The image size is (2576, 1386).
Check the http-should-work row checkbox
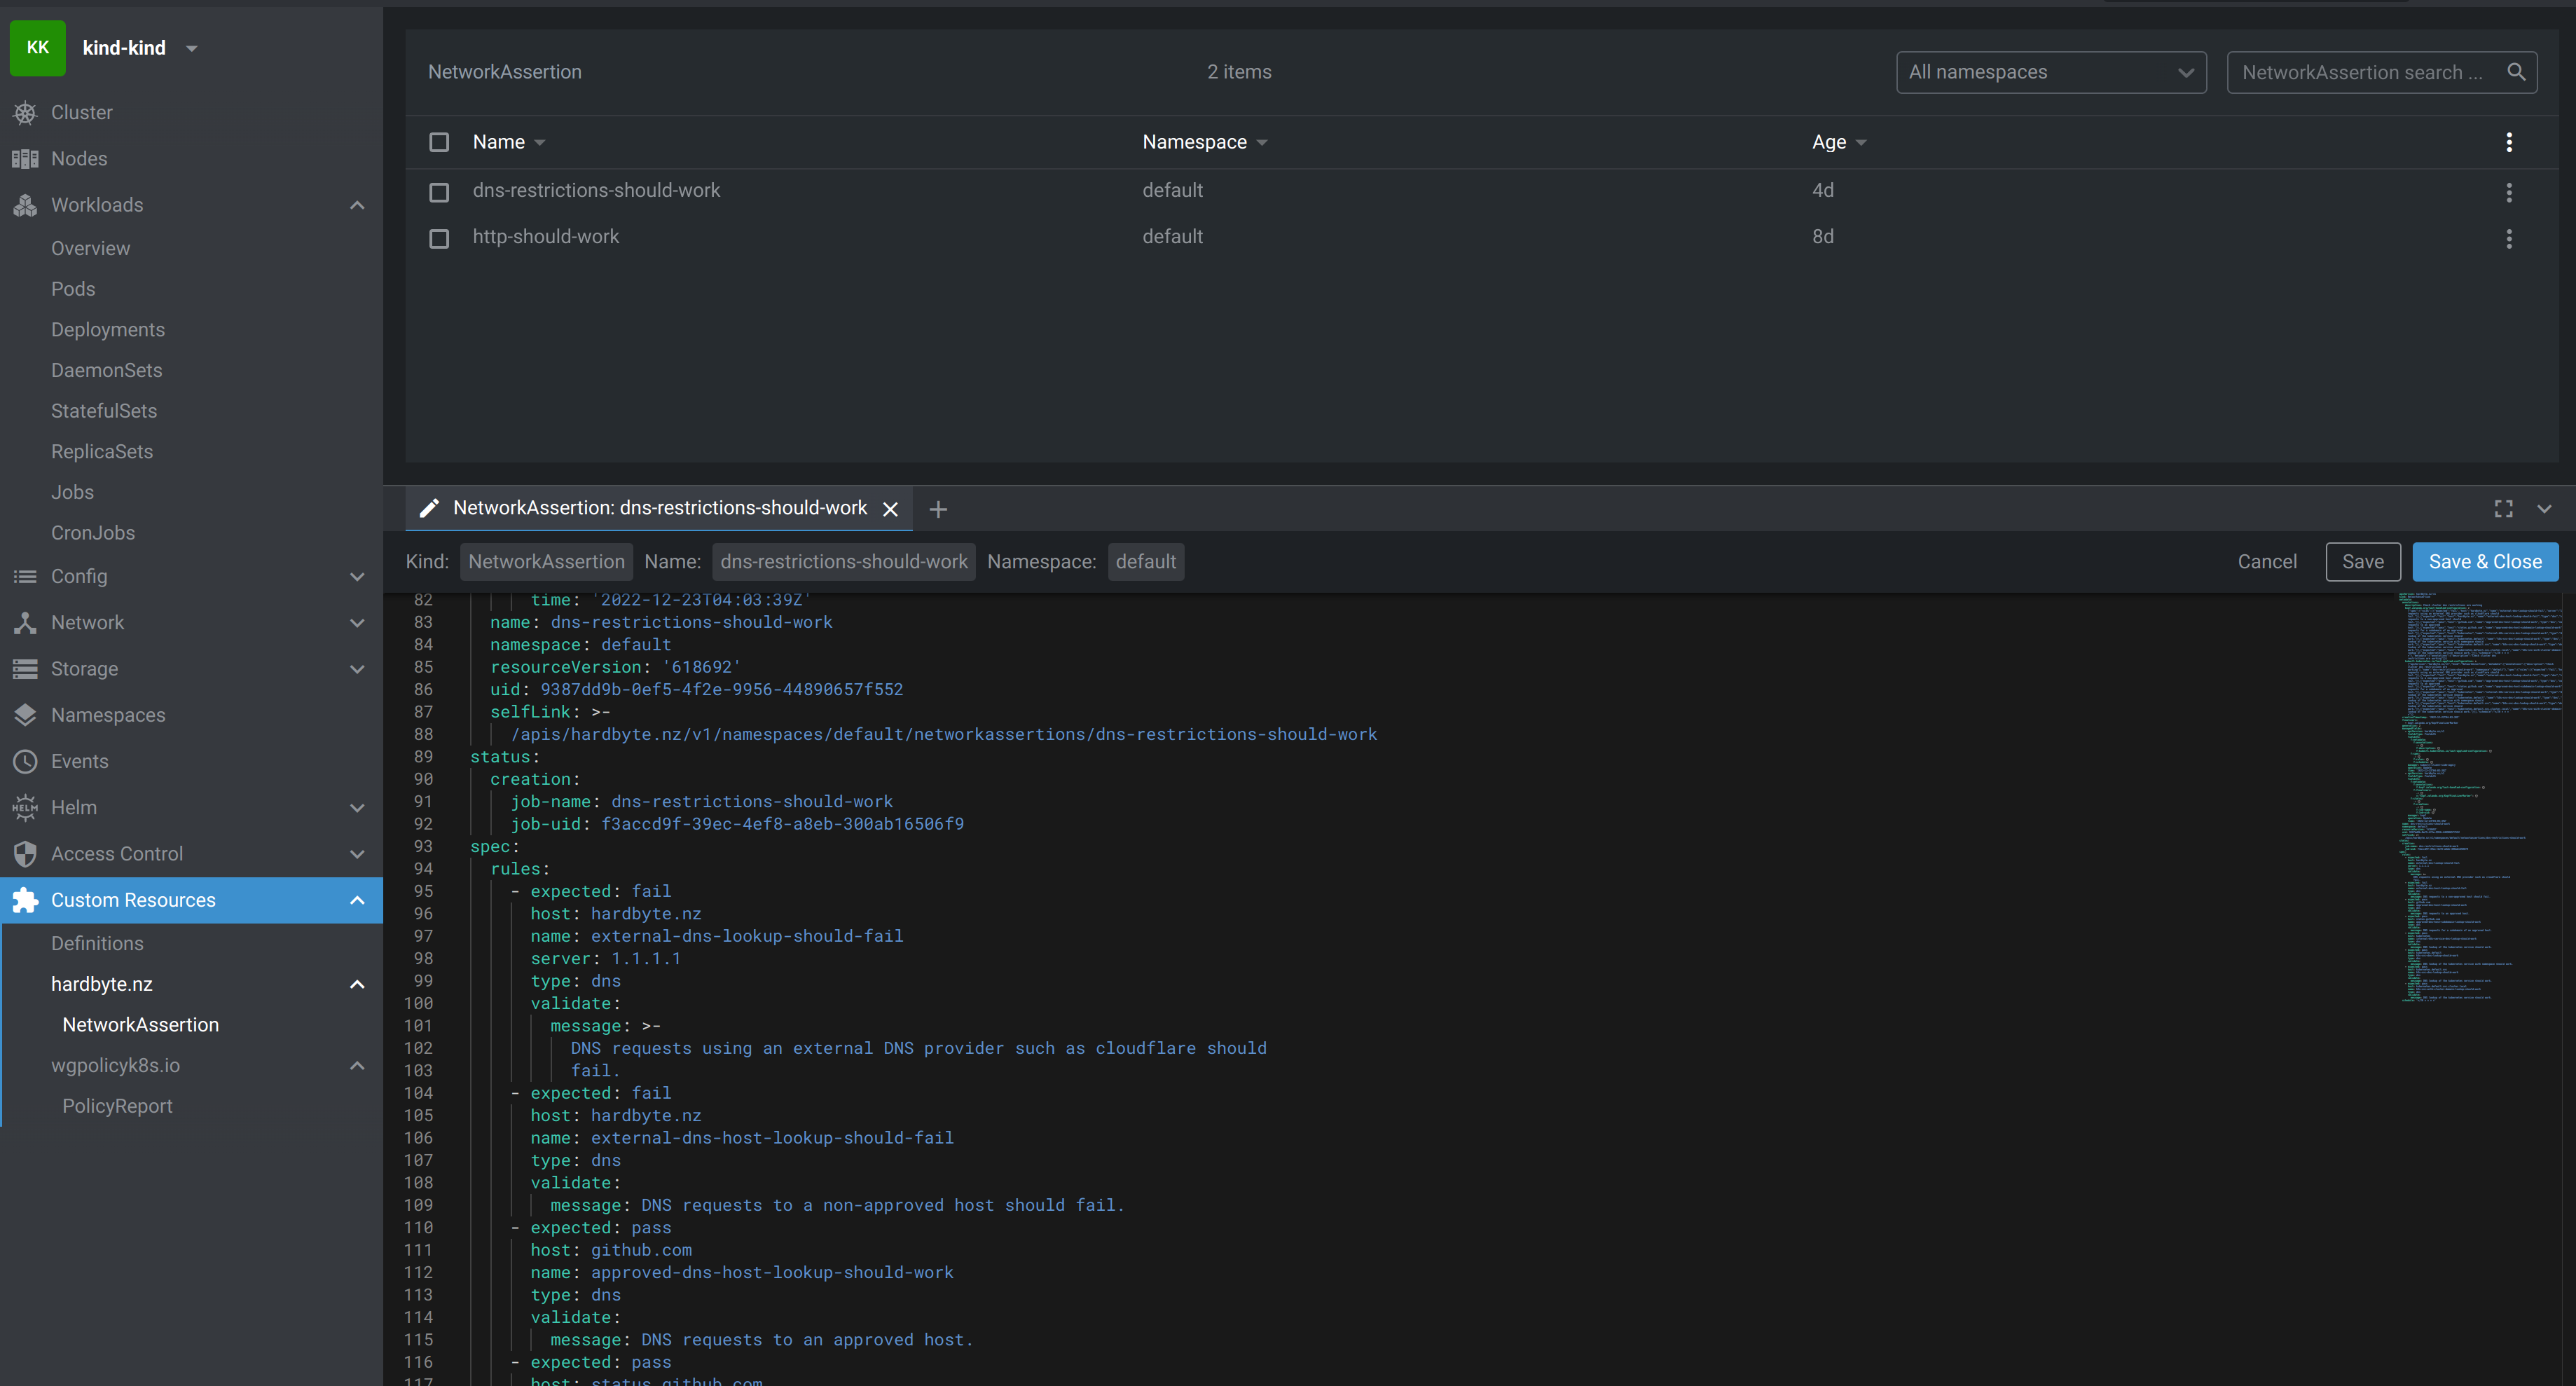click(x=439, y=238)
